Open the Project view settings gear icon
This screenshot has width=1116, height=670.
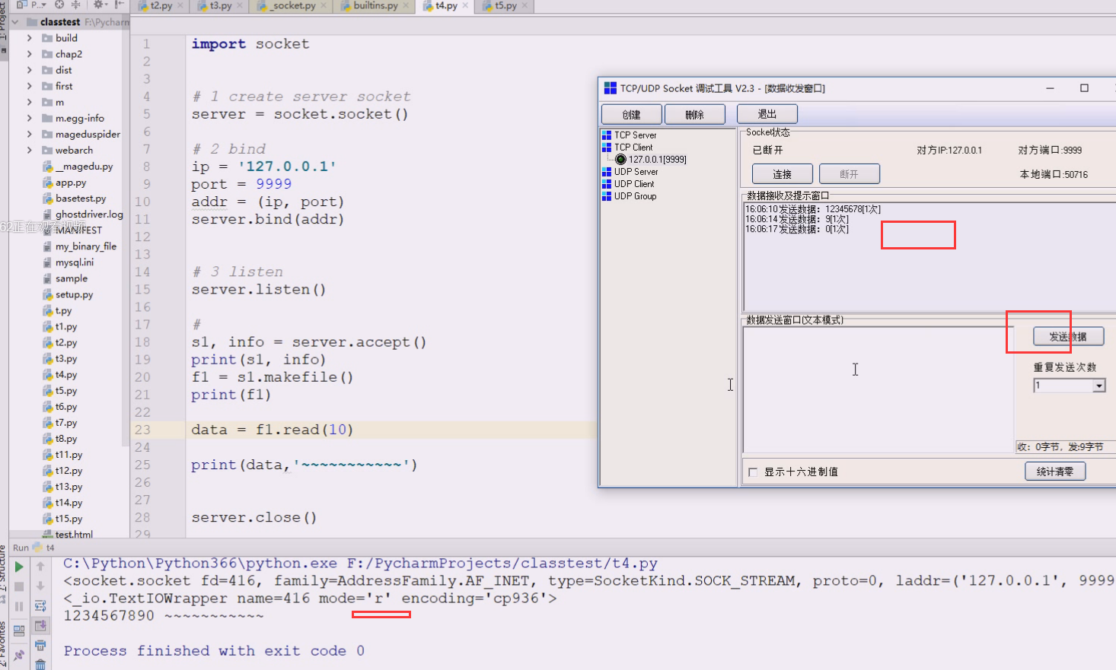pyautogui.click(x=99, y=5)
